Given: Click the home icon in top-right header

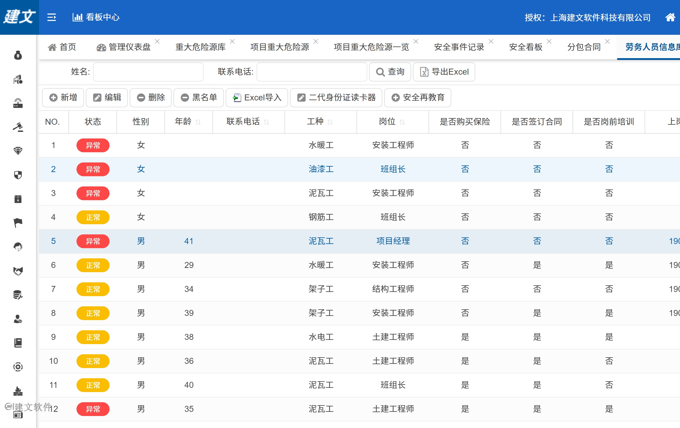Looking at the screenshot, I should (x=670, y=17).
